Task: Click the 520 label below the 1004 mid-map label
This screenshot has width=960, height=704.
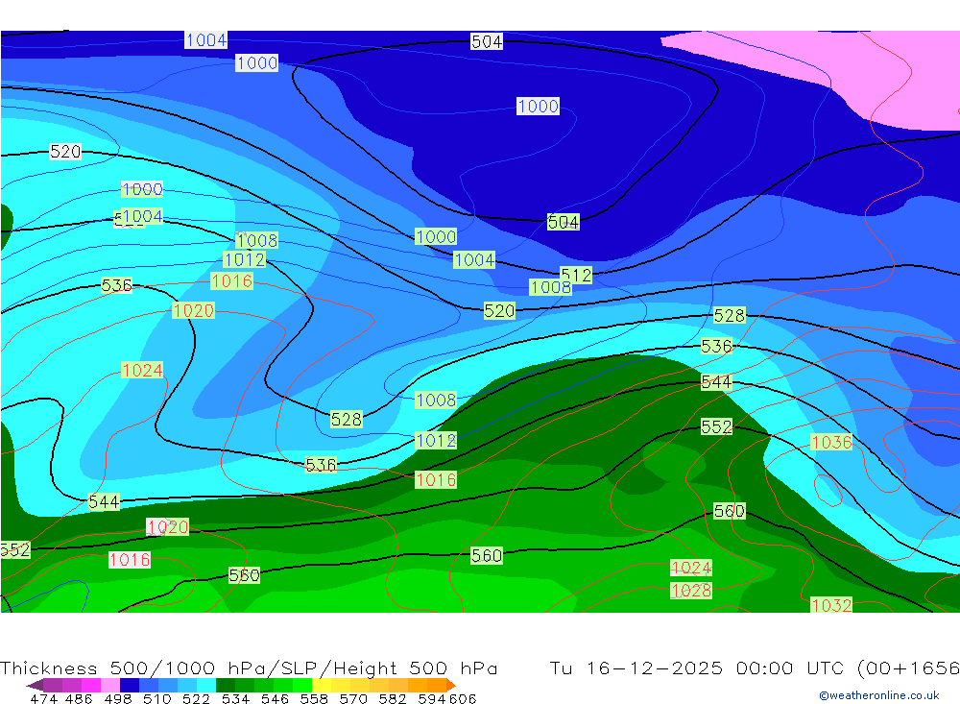Action: [x=499, y=310]
